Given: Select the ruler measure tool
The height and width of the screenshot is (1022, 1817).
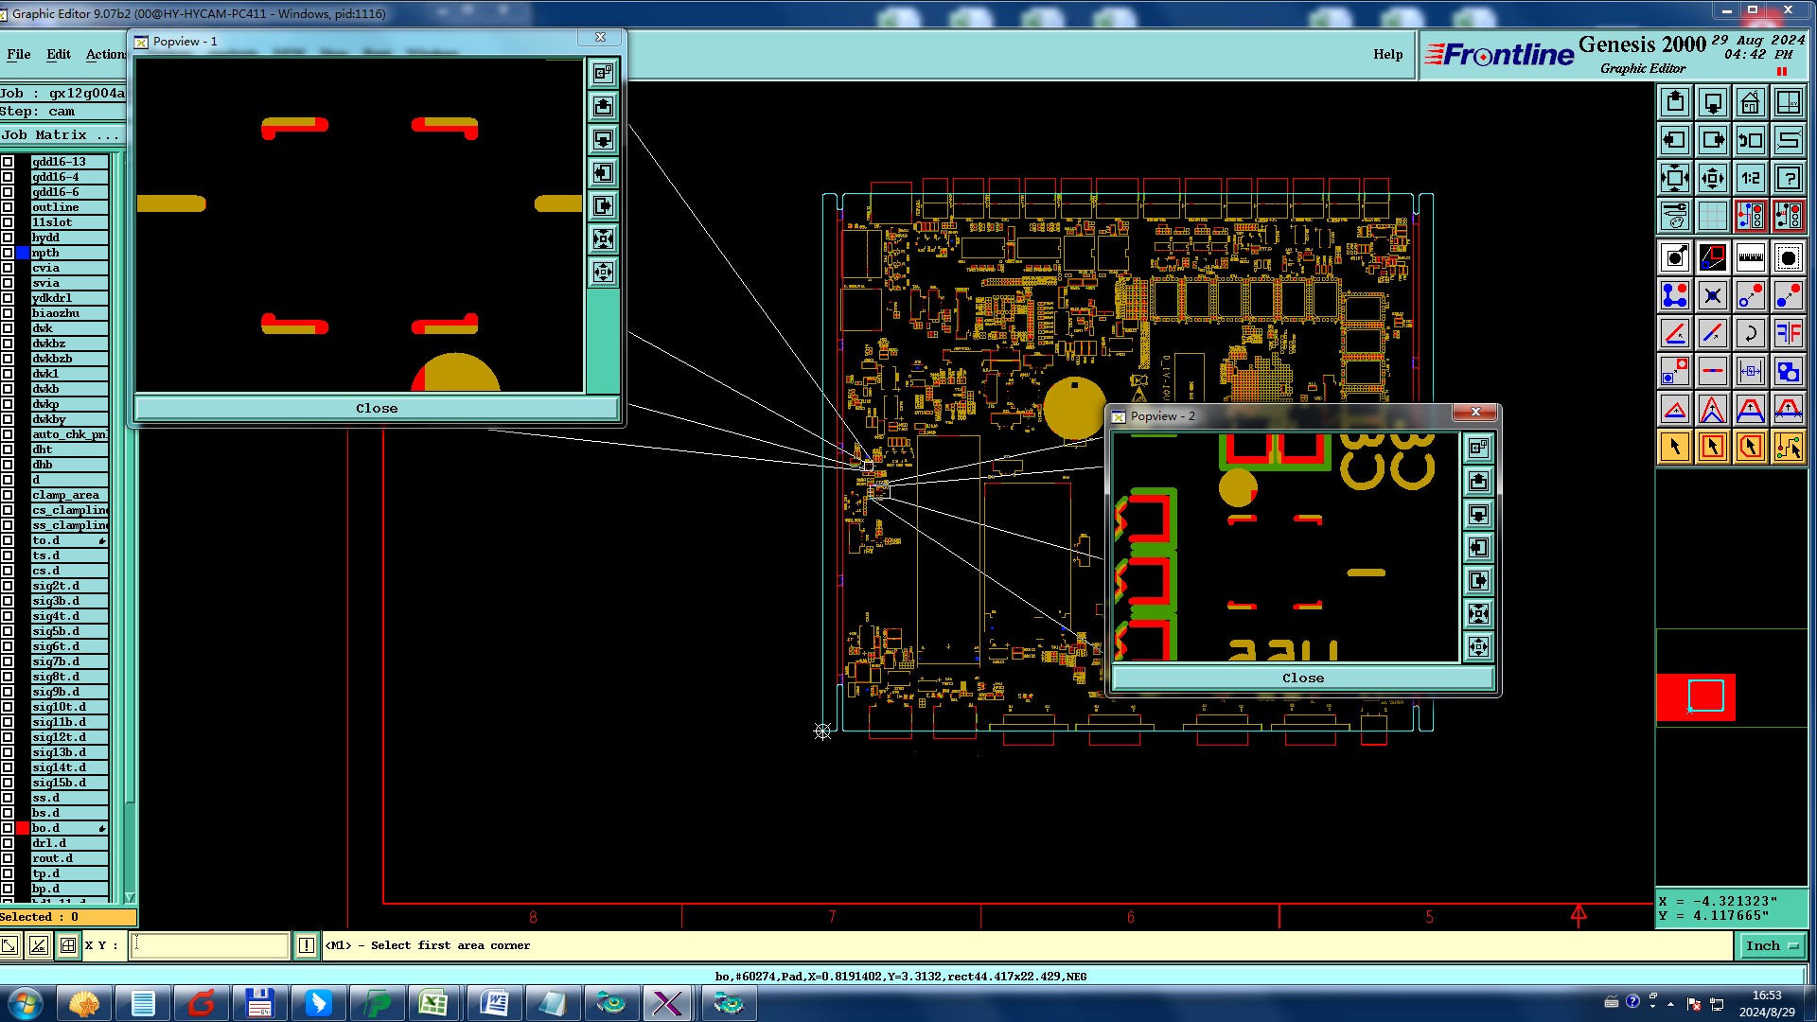Looking at the screenshot, I should (1750, 257).
